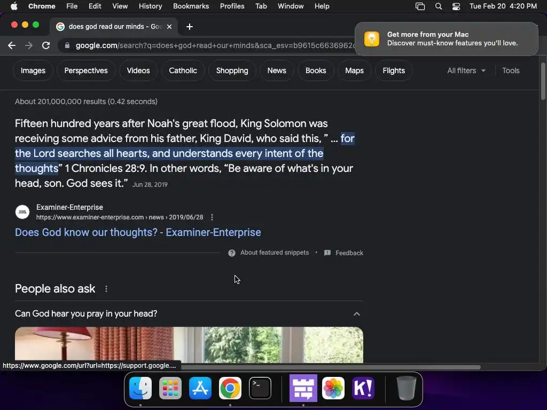Click the About featured snippets link

tap(275, 253)
